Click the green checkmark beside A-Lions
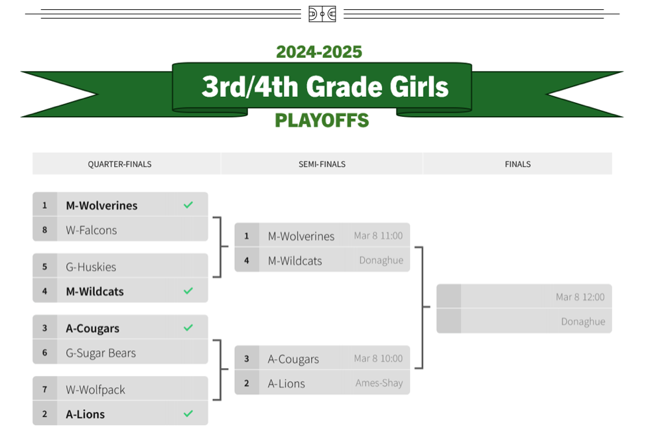The height and width of the screenshot is (441, 646). (x=188, y=414)
